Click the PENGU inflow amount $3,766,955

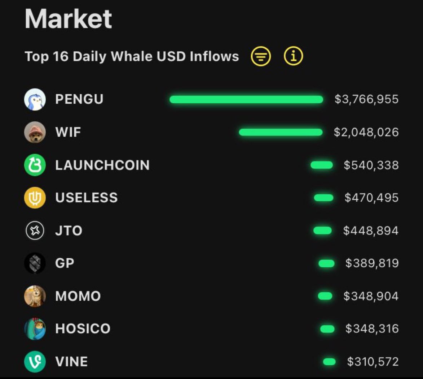click(366, 99)
